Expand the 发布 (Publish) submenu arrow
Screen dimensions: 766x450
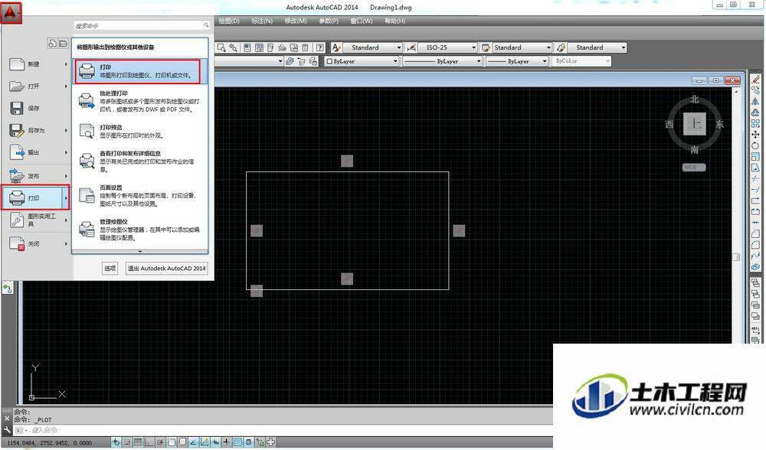point(66,176)
